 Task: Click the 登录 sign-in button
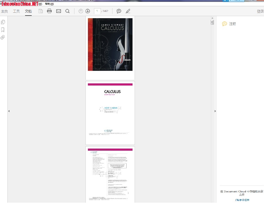point(260,11)
